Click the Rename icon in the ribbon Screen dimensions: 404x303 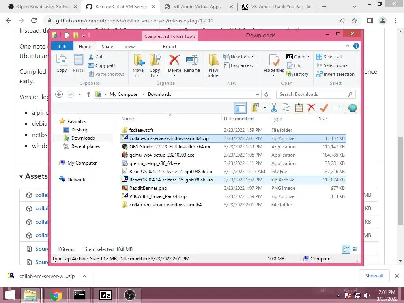click(x=192, y=60)
